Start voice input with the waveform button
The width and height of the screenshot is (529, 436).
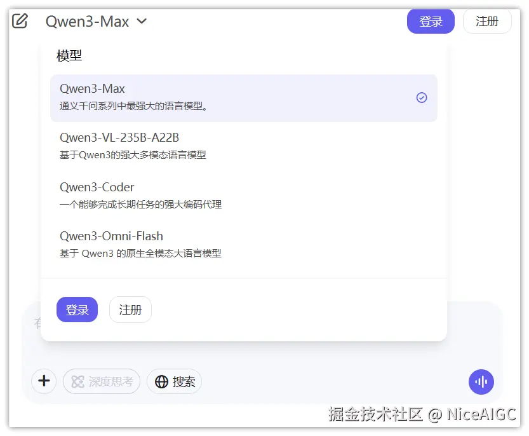[x=481, y=382]
